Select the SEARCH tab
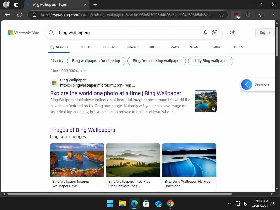280x210 pixels. (x=59, y=47)
